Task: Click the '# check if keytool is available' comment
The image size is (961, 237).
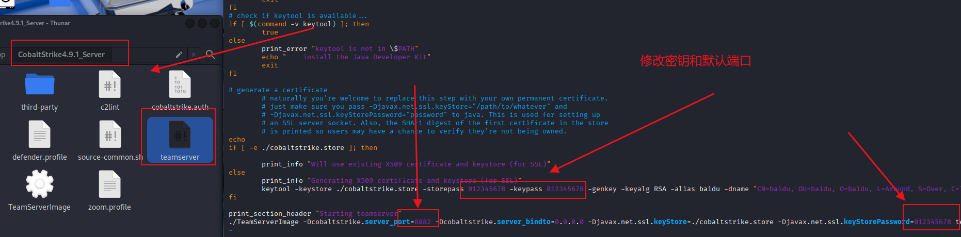Action: (x=298, y=16)
